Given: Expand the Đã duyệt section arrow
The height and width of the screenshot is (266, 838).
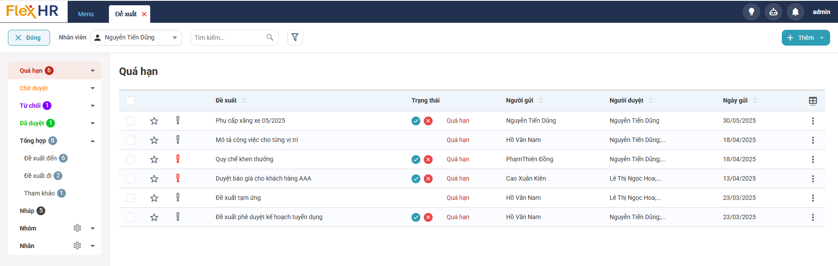Looking at the screenshot, I should (93, 123).
